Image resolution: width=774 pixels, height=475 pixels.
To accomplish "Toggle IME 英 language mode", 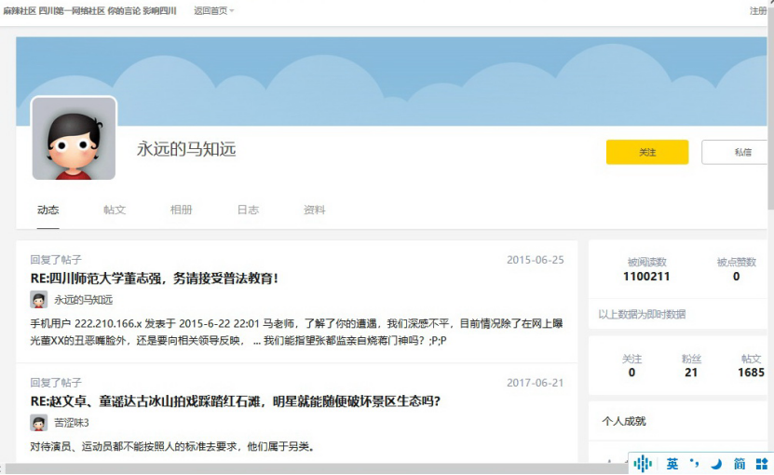I will [672, 464].
